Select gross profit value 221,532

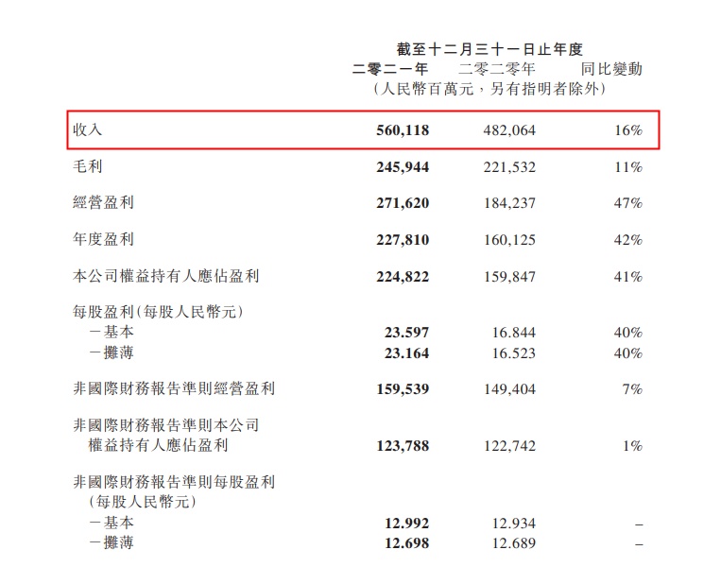click(x=509, y=167)
